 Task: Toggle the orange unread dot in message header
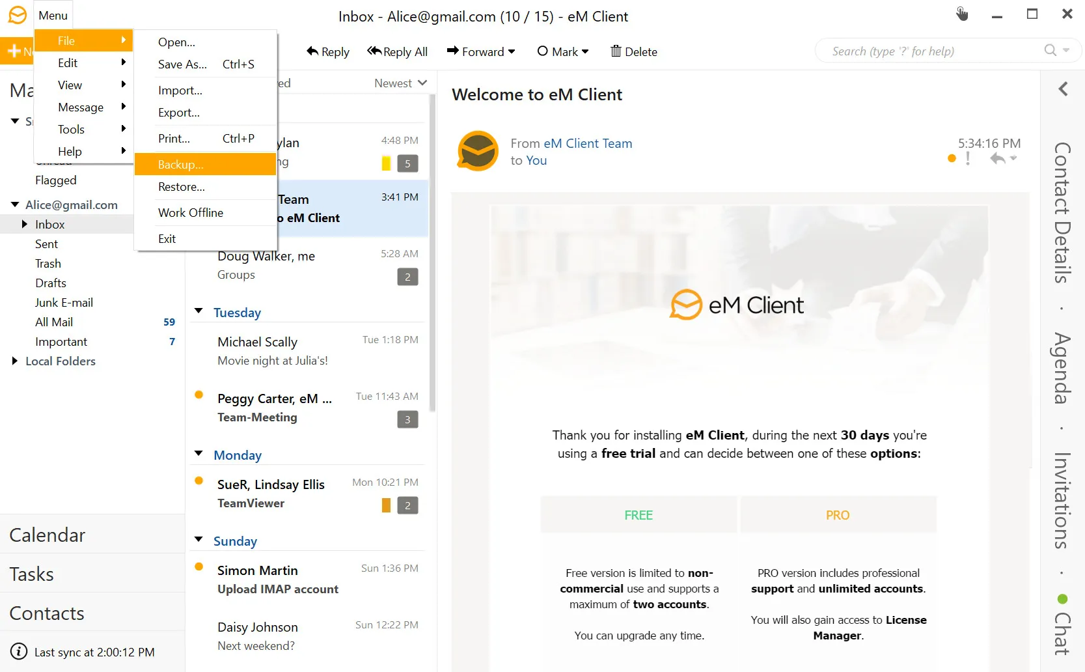(952, 158)
